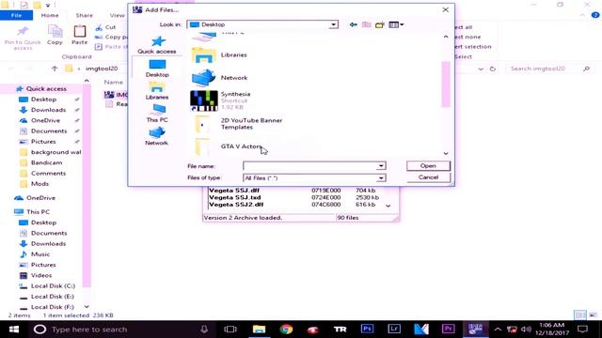Click Pin to Quick access in ribbon
The height and width of the screenshot is (338, 602).
[23, 38]
